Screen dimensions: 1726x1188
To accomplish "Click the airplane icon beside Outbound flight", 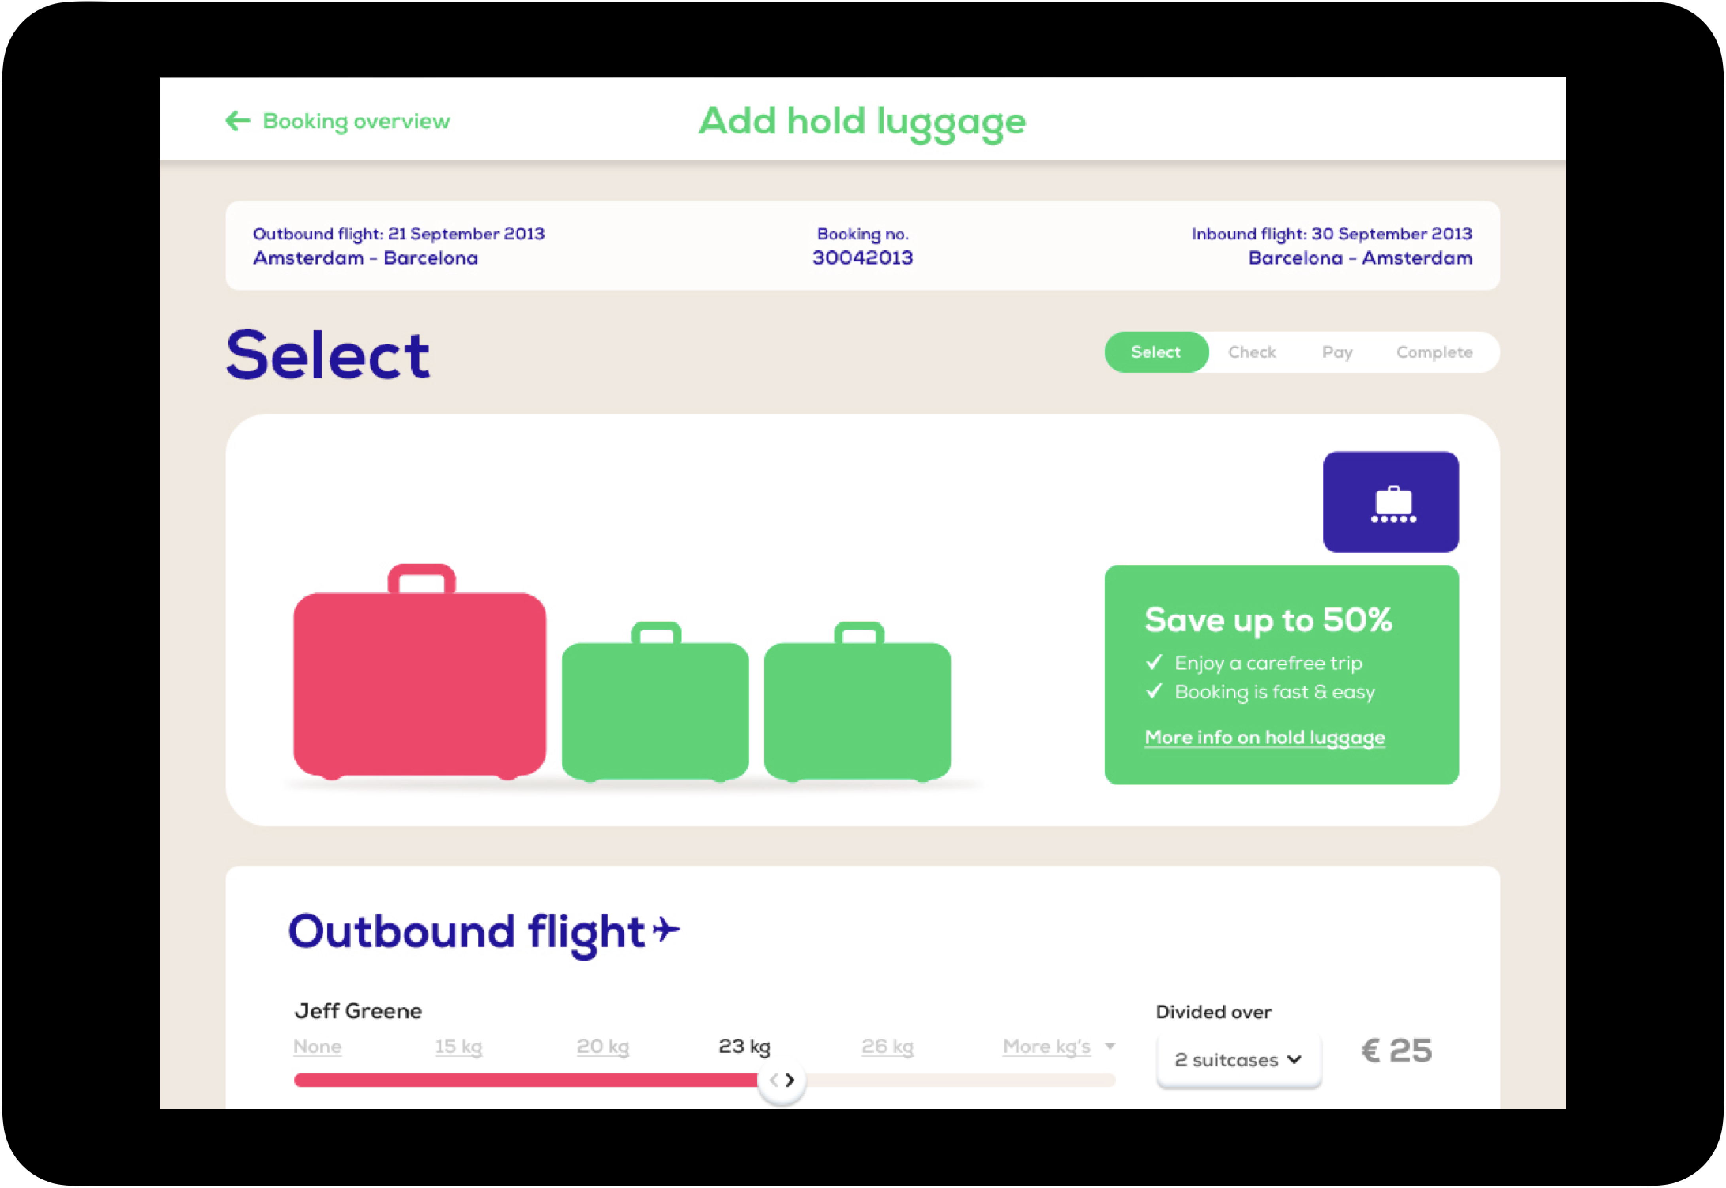I will (x=667, y=930).
